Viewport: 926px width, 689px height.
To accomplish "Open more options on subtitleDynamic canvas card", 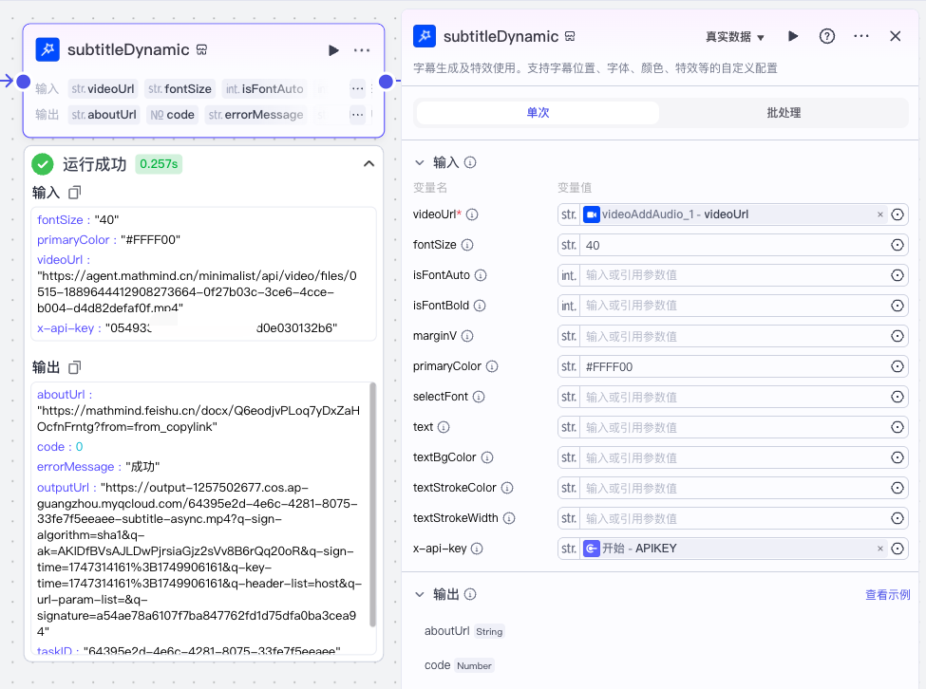I will coord(362,50).
